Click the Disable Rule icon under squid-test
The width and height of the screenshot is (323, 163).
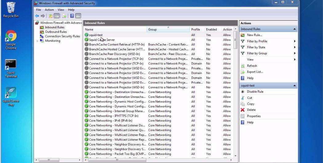tap(243, 92)
